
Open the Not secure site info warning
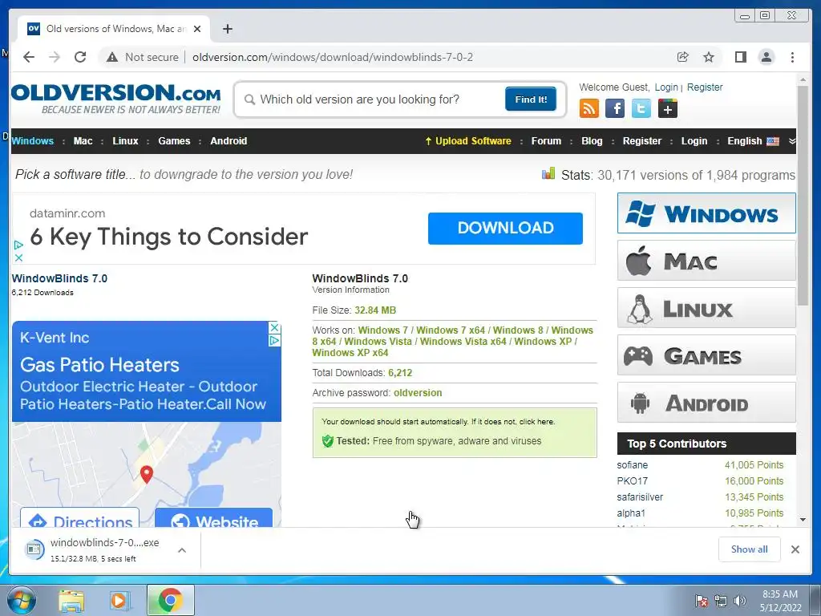pos(143,57)
